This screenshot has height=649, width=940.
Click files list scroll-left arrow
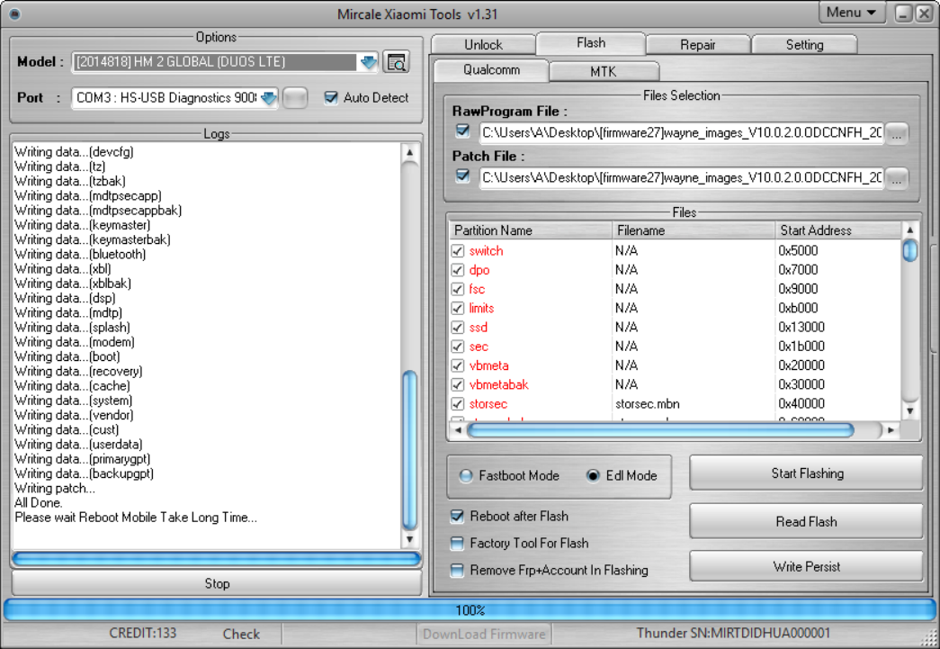click(458, 430)
